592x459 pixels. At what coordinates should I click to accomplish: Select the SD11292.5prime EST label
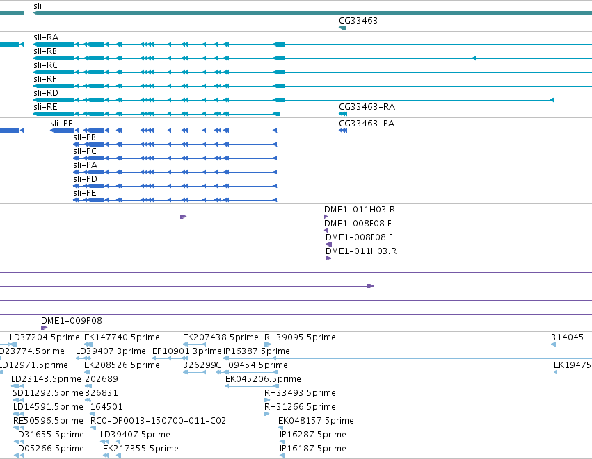click(x=47, y=393)
